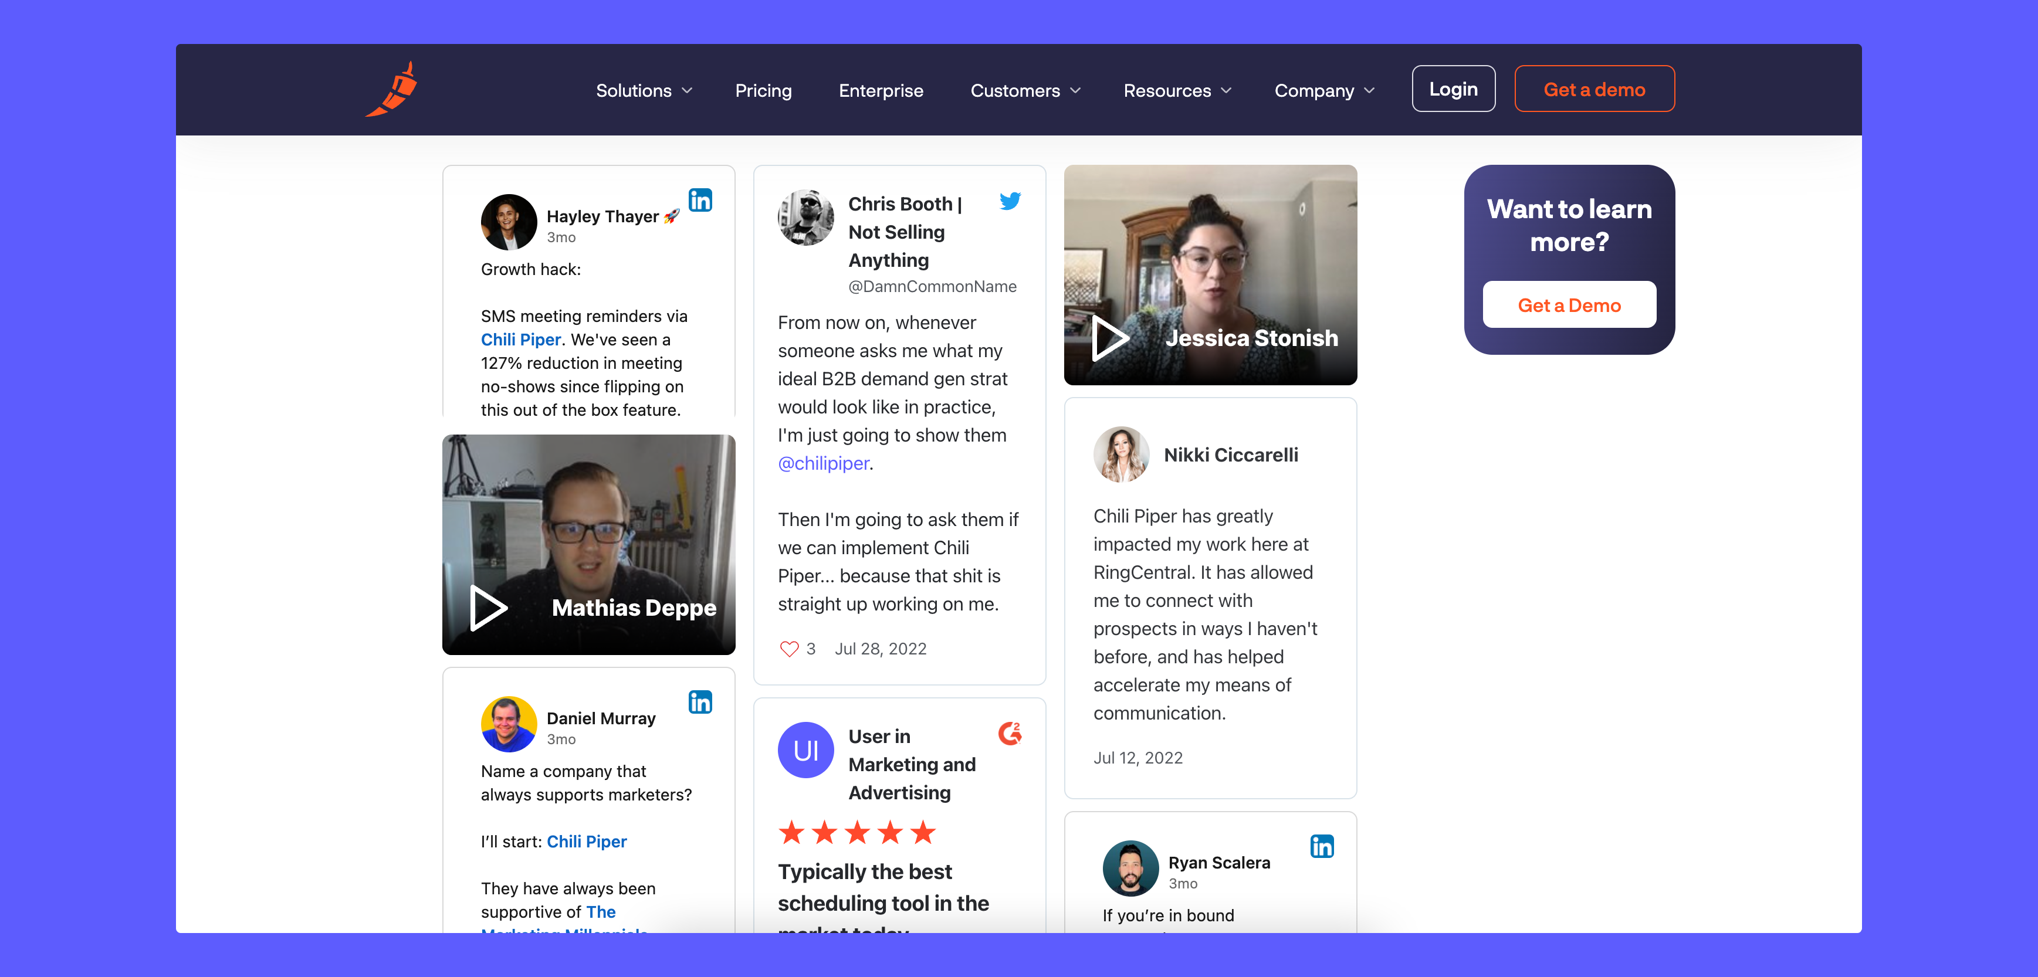Click the UI initials avatar on G2 review
2038x977 pixels.
(x=805, y=750)
